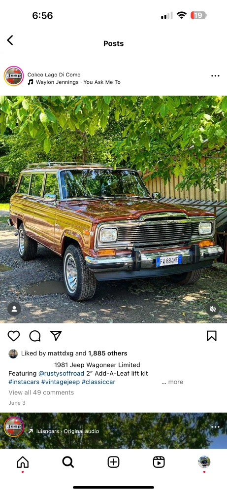View all 49 comments
This screenshot has height=493, width=227.
pyautogui.click(x=41, y=392)
